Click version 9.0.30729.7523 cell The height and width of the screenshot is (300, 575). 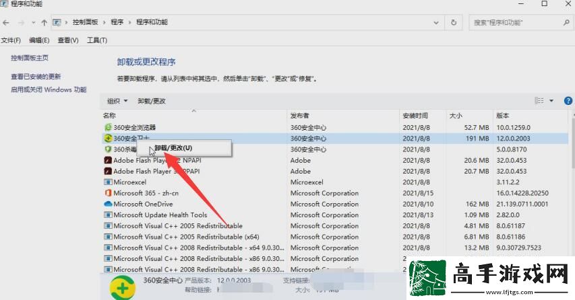pos(518,248)
